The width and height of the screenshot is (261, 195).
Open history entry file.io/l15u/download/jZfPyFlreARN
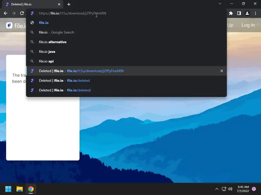tap(126, 71)
